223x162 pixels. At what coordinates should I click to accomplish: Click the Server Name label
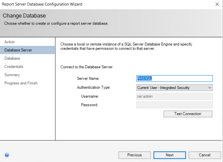pos(88,79)
